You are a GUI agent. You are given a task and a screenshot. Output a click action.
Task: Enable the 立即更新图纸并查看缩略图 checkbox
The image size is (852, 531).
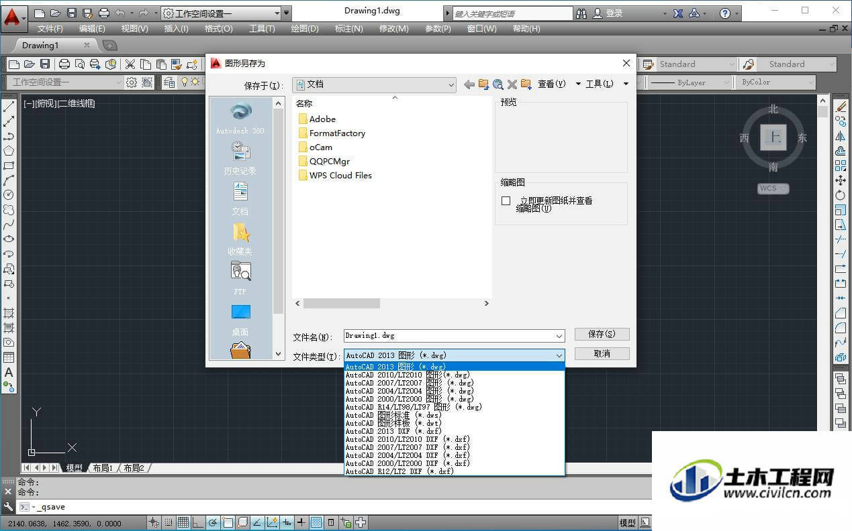(506, 200)
